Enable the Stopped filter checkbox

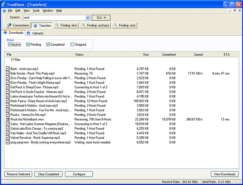[x=72, y=44]
